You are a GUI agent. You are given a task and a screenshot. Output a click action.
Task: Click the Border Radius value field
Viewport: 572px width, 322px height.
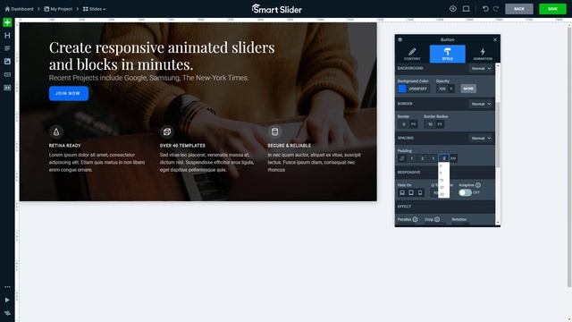[430, 124]
